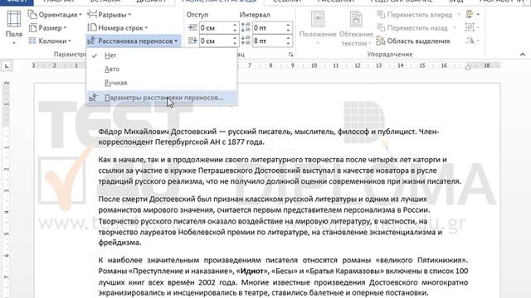Open the Размер page size dropdown
This screenshot has width=531, height=298.
48,28
